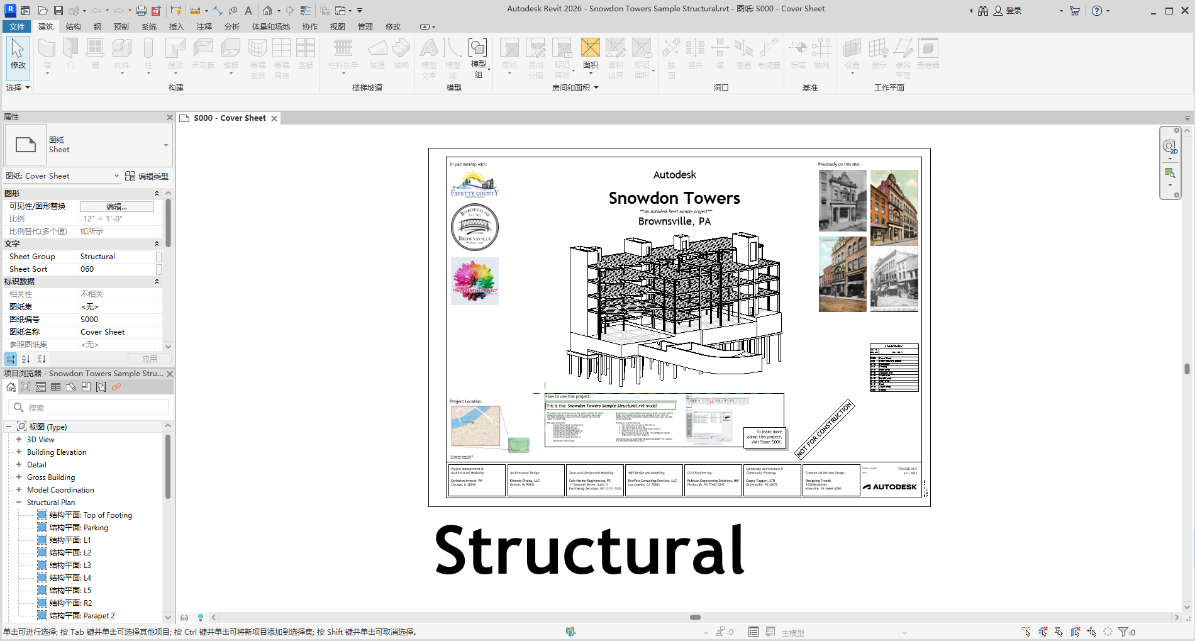Click the 编辑类型 (Edit Type) button

point(147,176)
